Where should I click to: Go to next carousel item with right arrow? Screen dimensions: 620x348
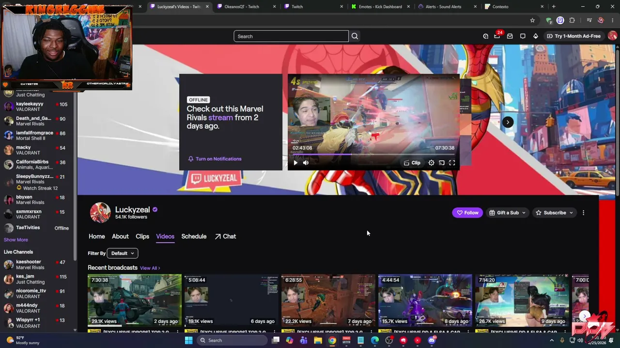(508, 122)
